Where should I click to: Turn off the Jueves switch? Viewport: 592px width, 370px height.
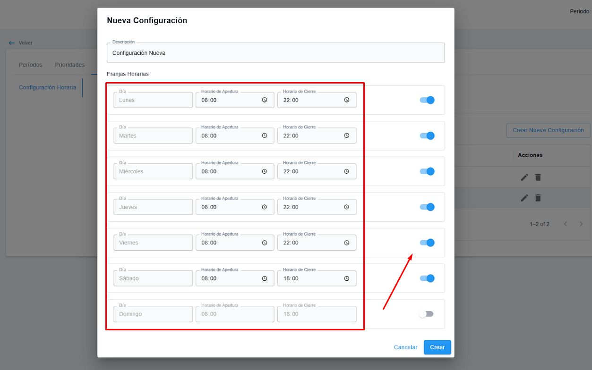click(427, 207)
